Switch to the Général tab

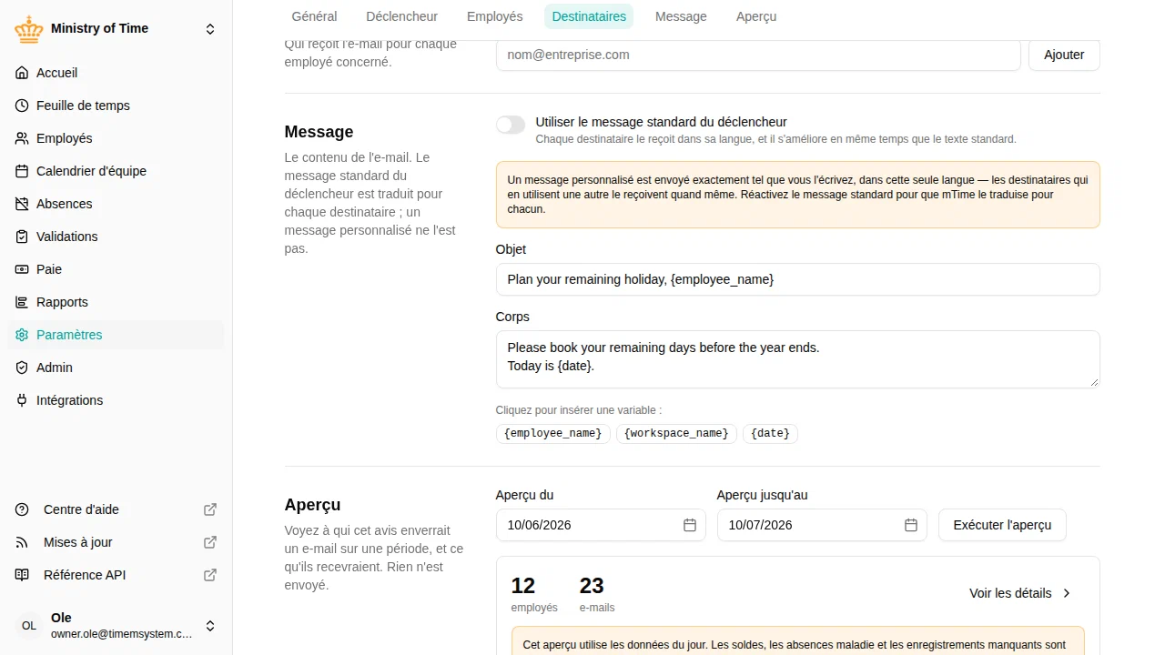[314, 16]
